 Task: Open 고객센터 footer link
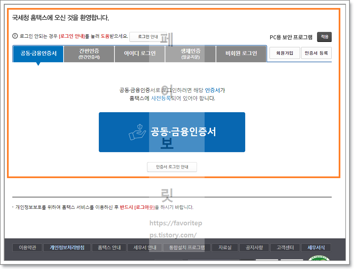(285, 248)
